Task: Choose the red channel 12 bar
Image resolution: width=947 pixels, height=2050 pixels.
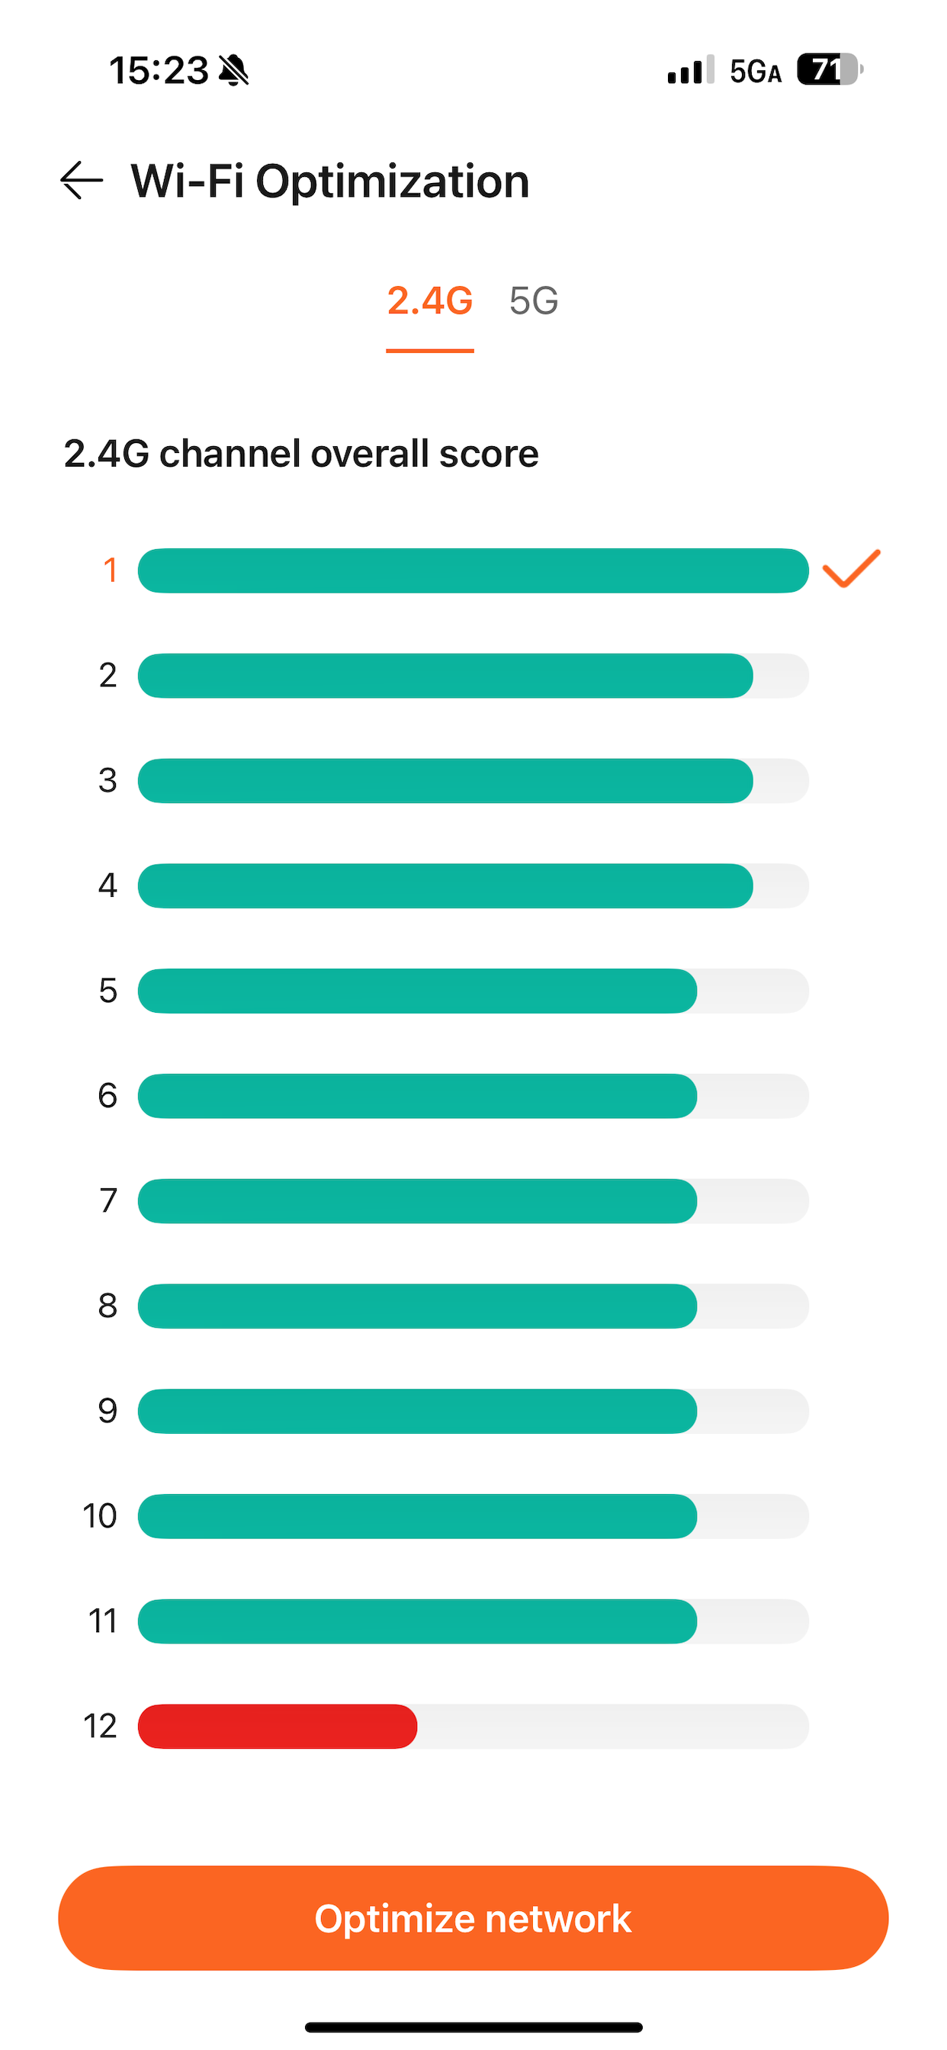Action: (278, 1726)
